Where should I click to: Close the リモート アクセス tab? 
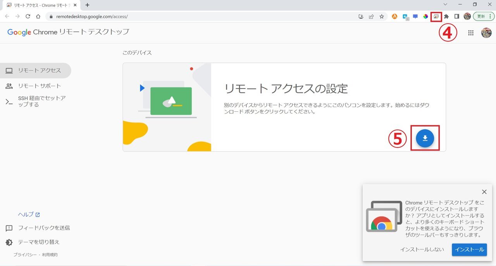(75, 5)
